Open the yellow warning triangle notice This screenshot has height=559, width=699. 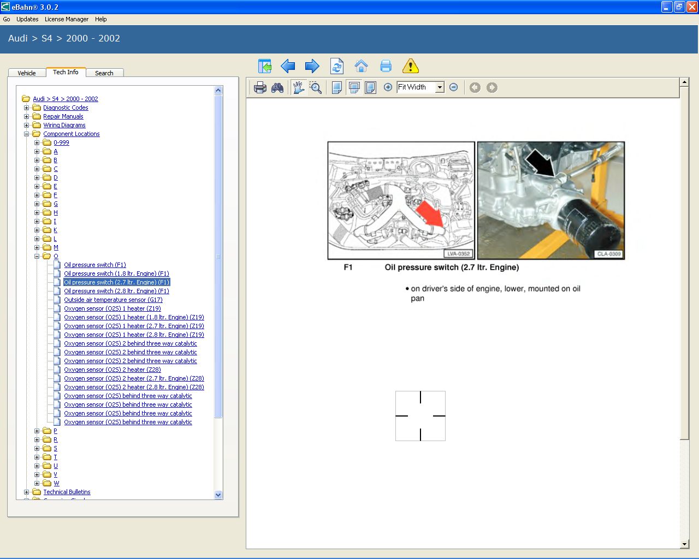click(x=410, y=67)
